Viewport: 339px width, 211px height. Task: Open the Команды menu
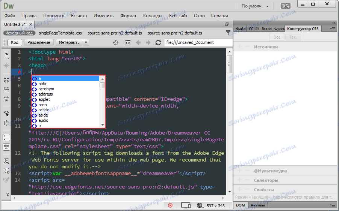pos(153,16)
